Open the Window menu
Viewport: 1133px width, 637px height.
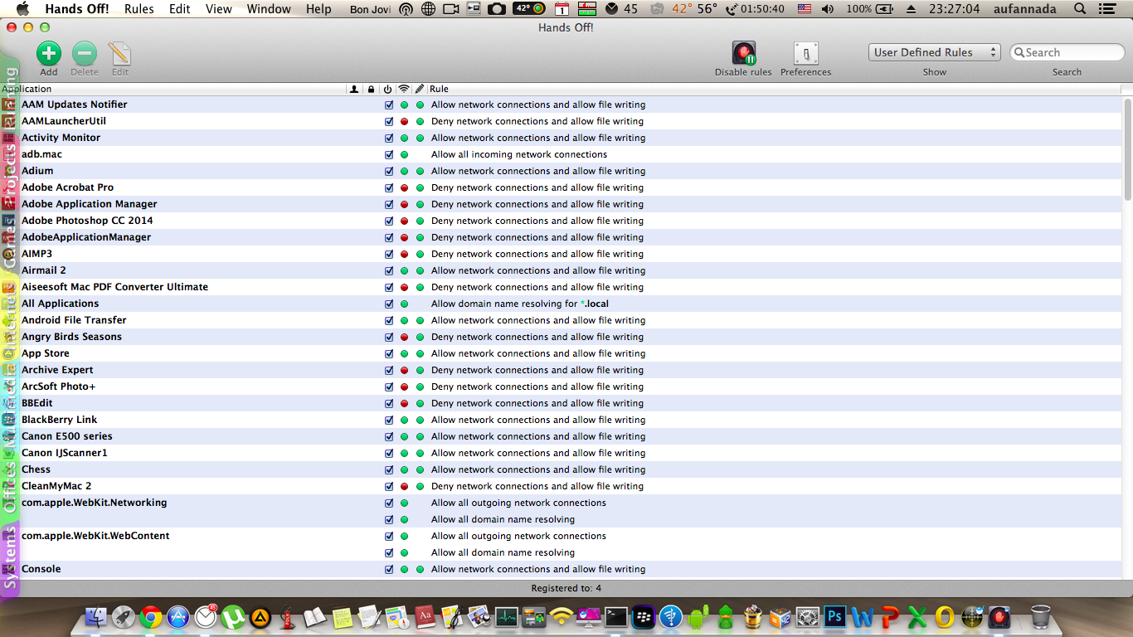point(269,9)
